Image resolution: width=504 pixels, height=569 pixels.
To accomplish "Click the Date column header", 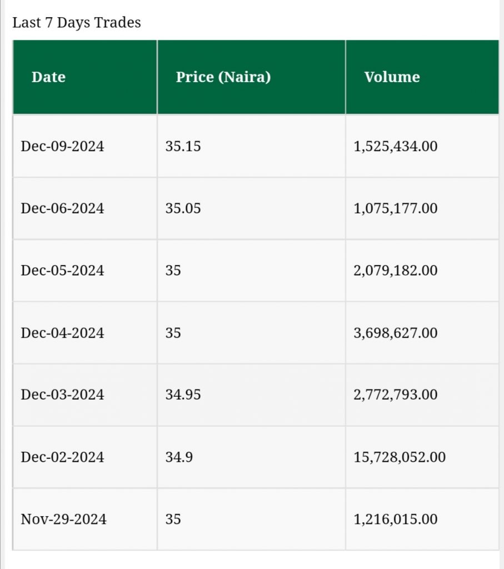I will tap(48, 77).
